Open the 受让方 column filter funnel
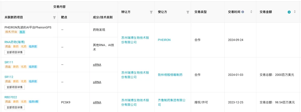The height and width of the screenshot is (112, 301). click(188, 12)
